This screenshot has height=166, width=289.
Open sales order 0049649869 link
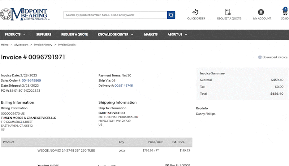click(x=31, y=80)
